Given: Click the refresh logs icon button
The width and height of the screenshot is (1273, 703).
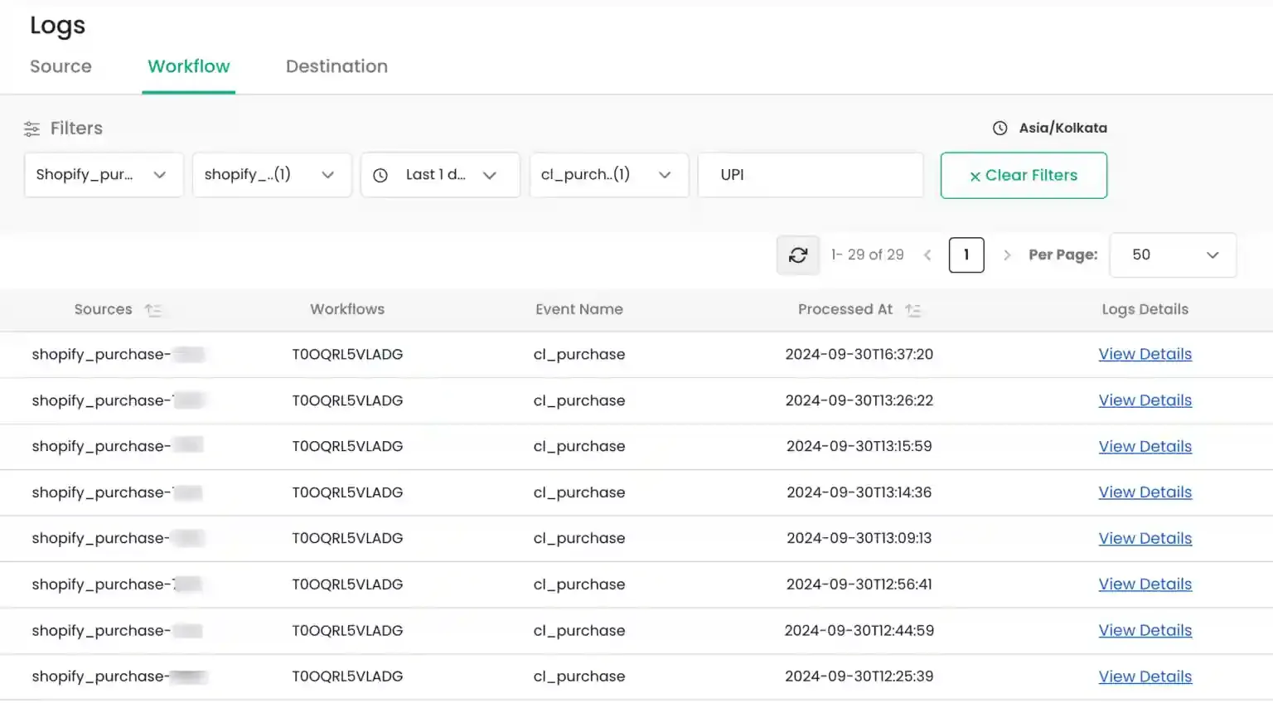Looking at the screenshot, I should point(797,255).
